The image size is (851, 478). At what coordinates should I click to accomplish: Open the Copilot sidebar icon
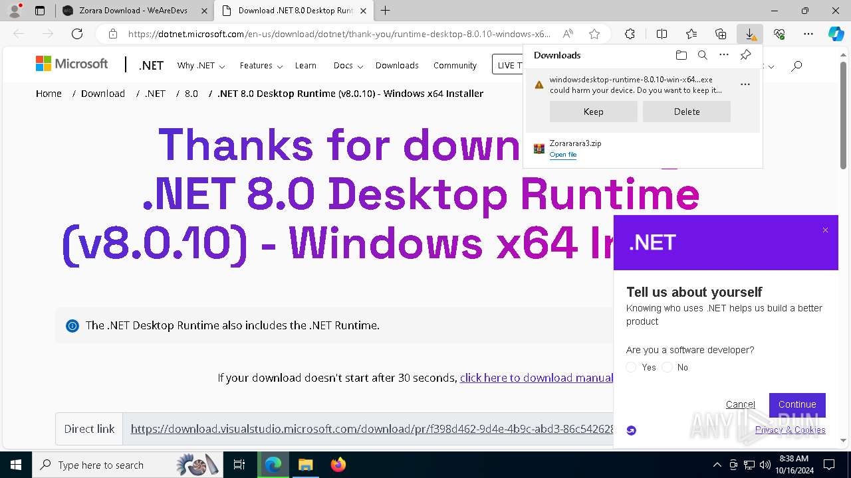coord(836,34)
